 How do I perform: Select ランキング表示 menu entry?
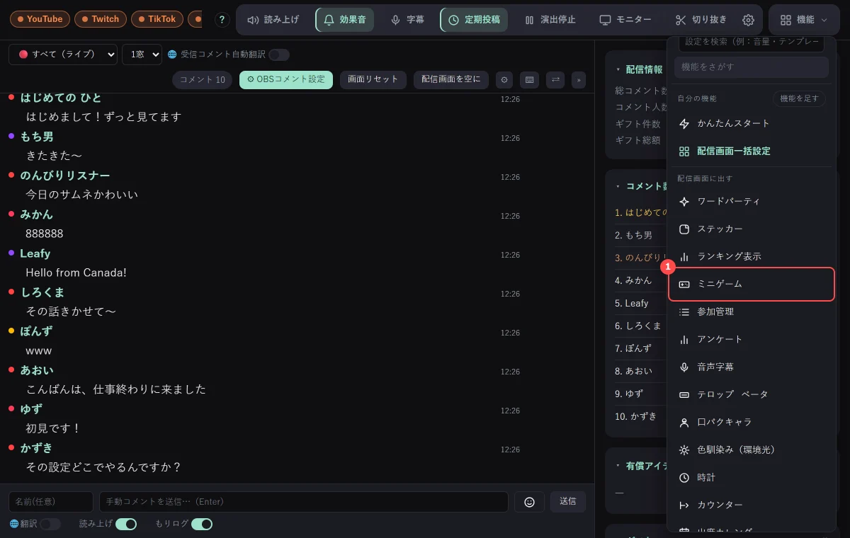coord(751,256)
